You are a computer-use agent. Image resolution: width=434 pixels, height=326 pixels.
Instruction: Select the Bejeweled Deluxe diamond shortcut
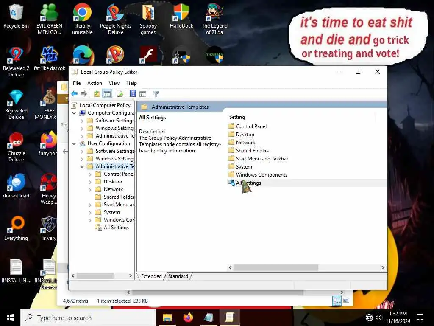pos(16,104)
